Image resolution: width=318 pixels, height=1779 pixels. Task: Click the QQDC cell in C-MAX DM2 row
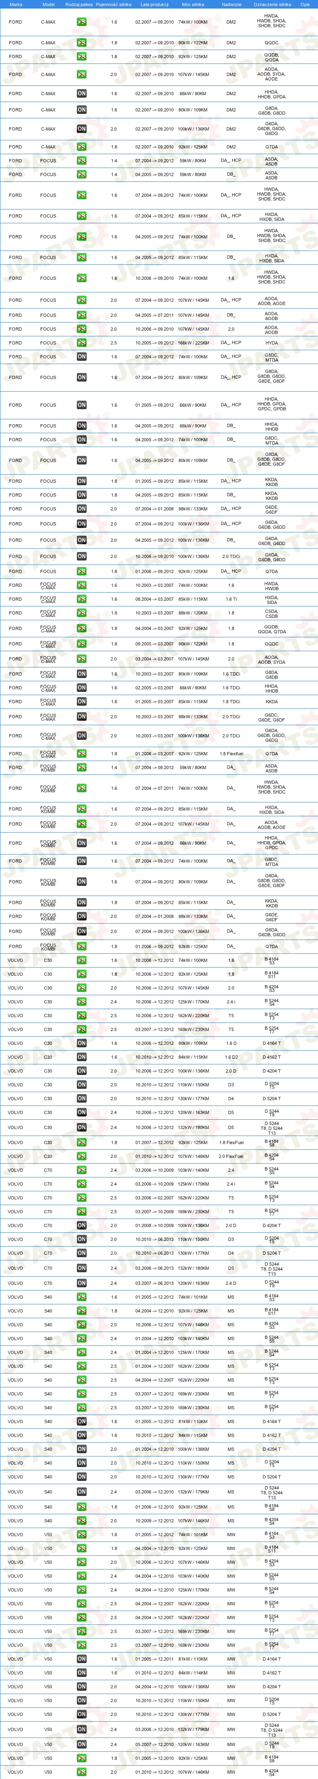point(272,43)
